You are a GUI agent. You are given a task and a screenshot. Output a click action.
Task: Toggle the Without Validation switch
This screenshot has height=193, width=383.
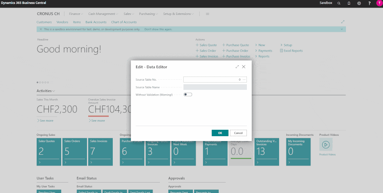[188, 95]
